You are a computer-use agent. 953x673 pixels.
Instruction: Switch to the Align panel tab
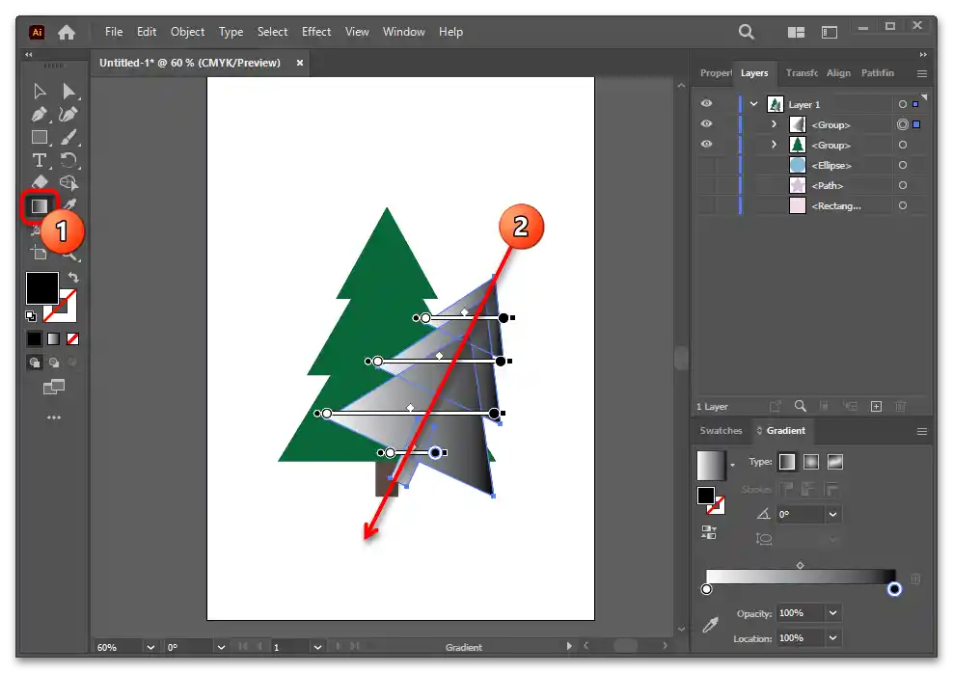coord(838,73)
